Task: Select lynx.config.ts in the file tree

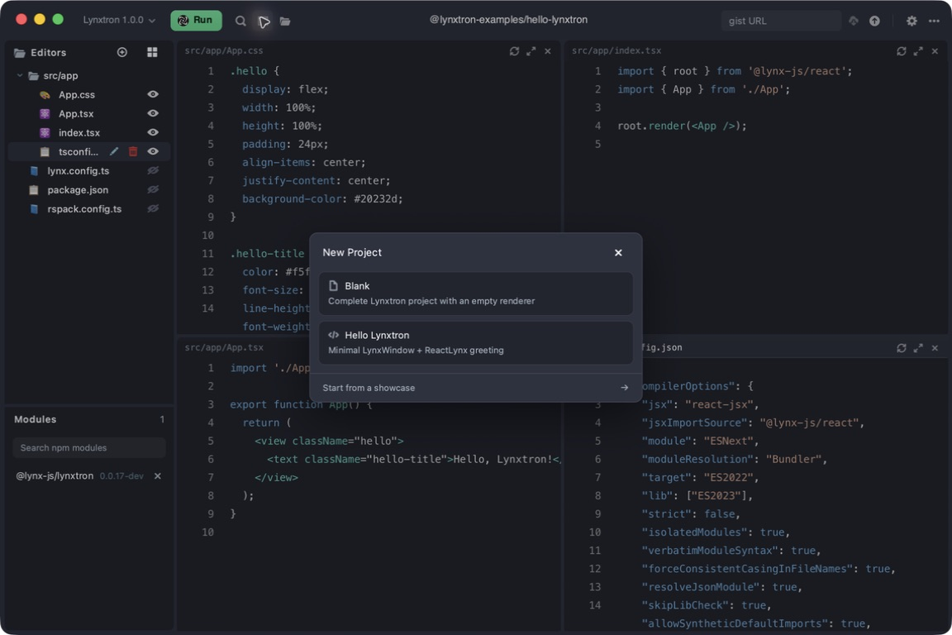Action: click(79, 171)
